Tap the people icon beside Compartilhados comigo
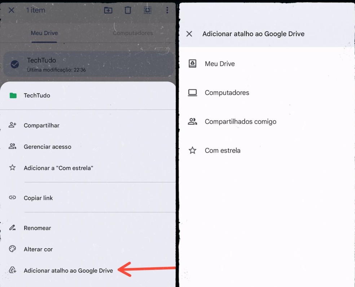The height and width of the screenshot is (287, 355). click(x=192, y=122)
